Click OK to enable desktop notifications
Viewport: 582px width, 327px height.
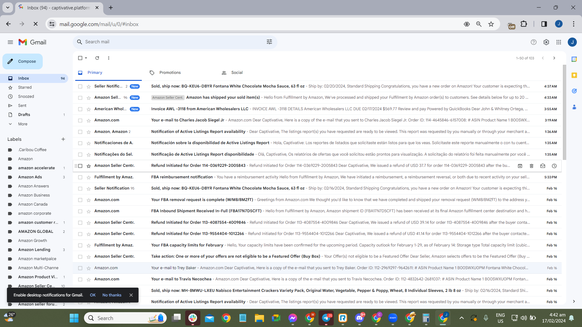[93, 295]
